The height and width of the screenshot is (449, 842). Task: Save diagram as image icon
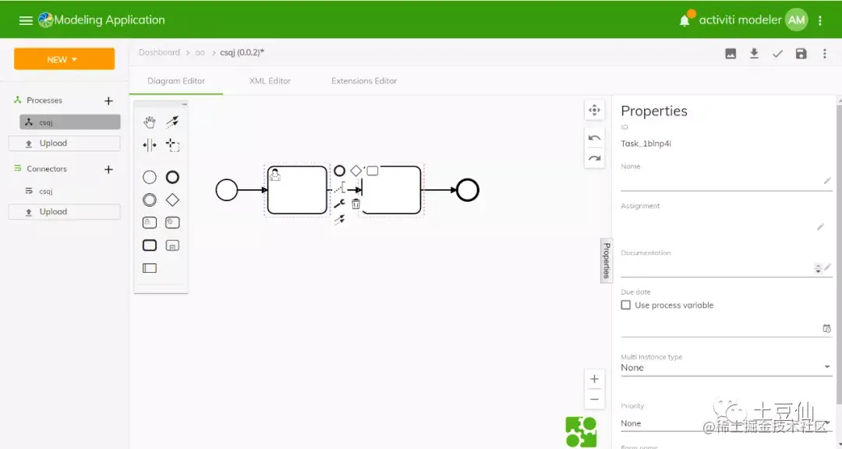click(x=731, y=54)
